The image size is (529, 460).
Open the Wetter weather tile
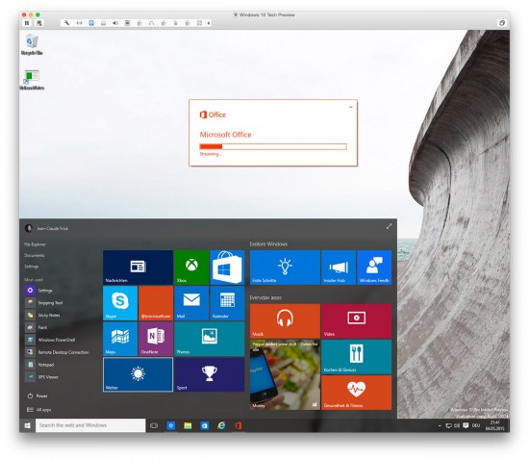(138, 374)
